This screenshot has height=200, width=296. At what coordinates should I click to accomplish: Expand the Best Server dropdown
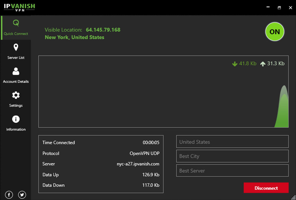[x=232, y=171]
